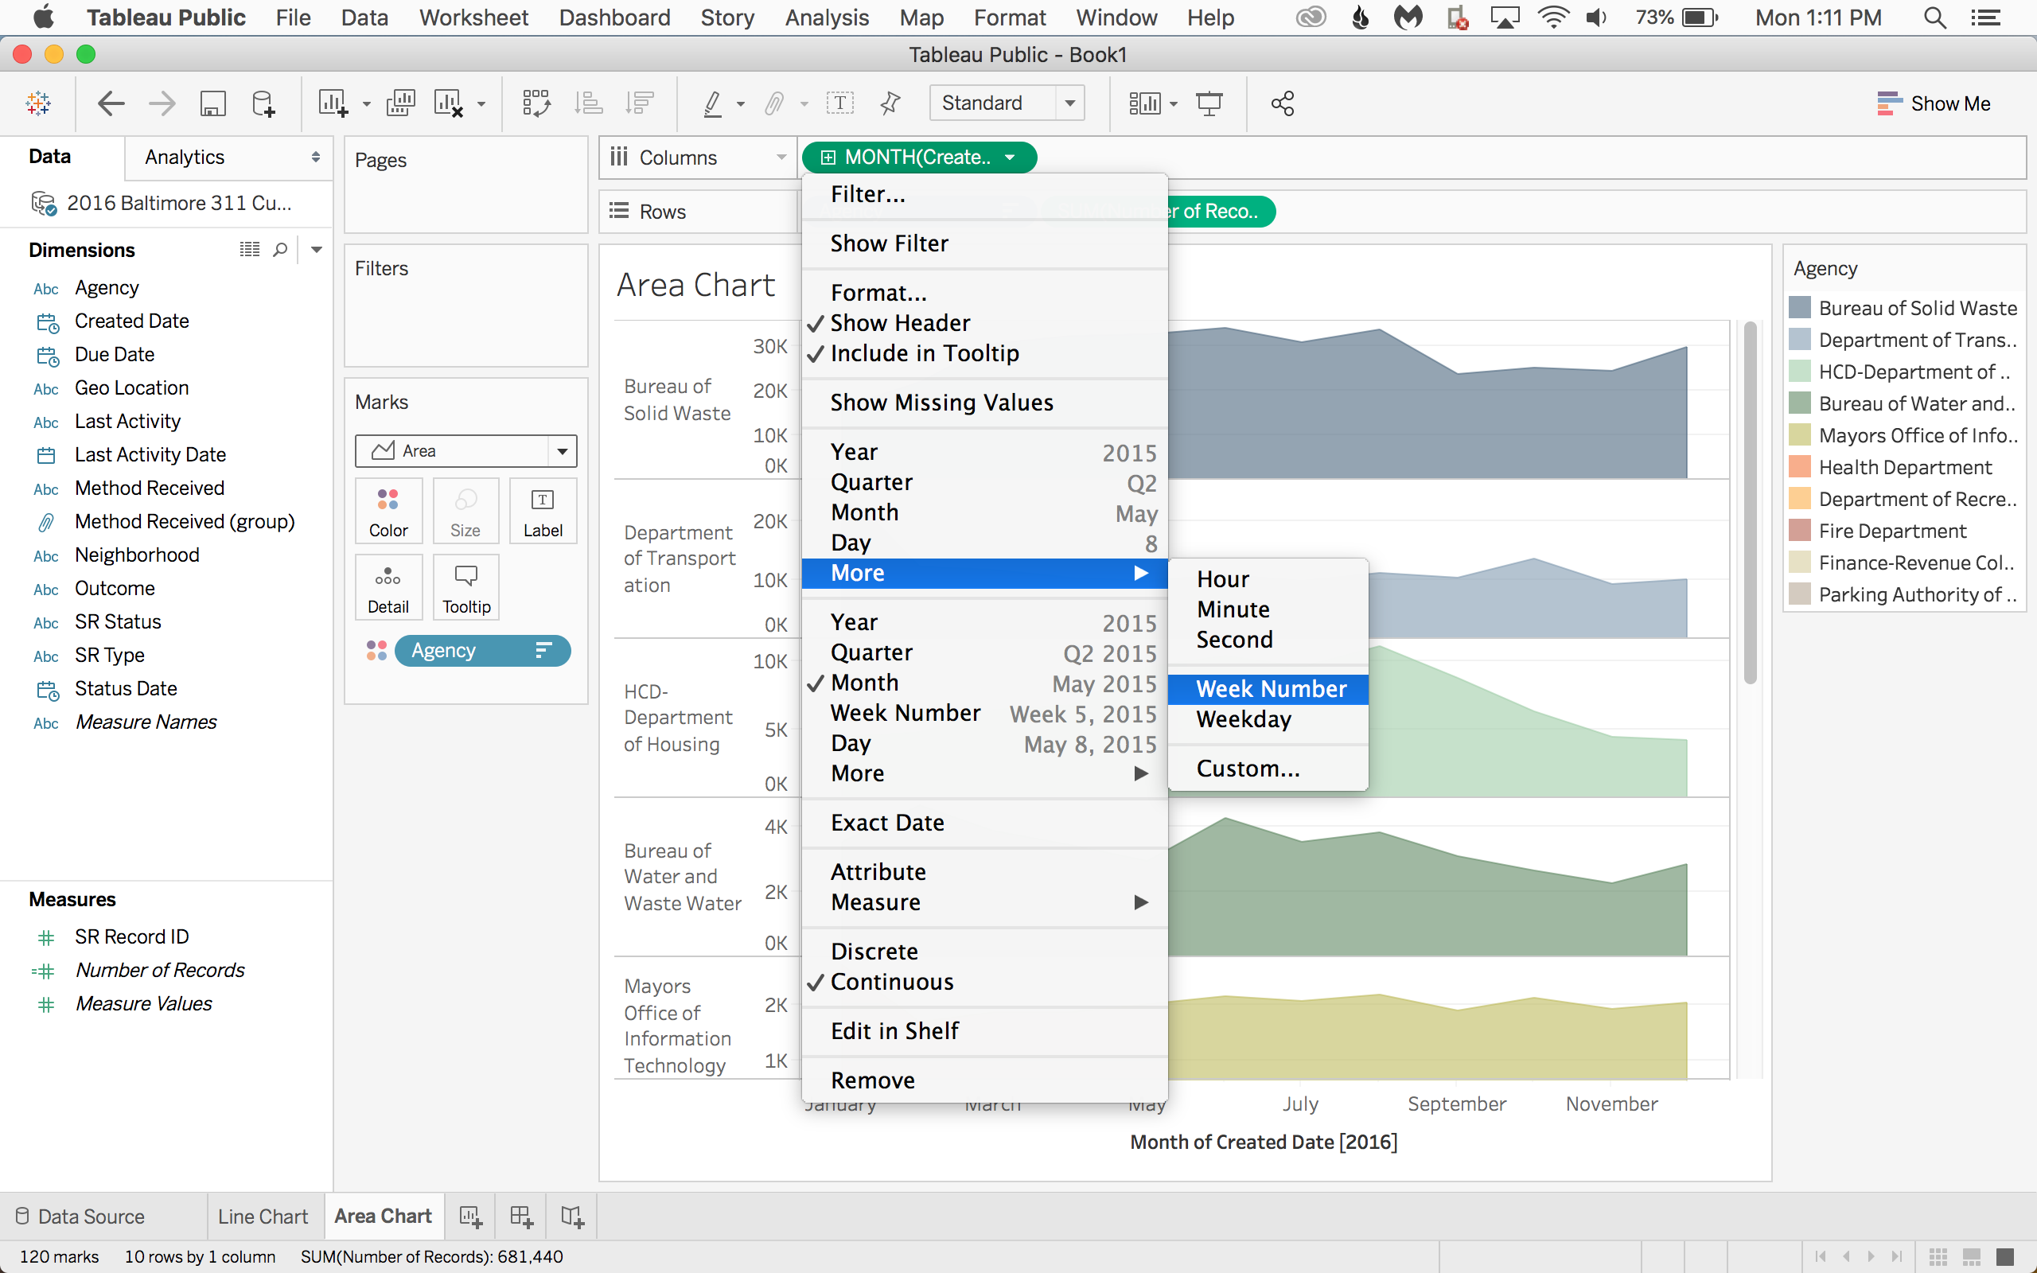Switch to the Line Chart tab
This screenshot has width=2037, height=1273.
(x=263, y=1217)
